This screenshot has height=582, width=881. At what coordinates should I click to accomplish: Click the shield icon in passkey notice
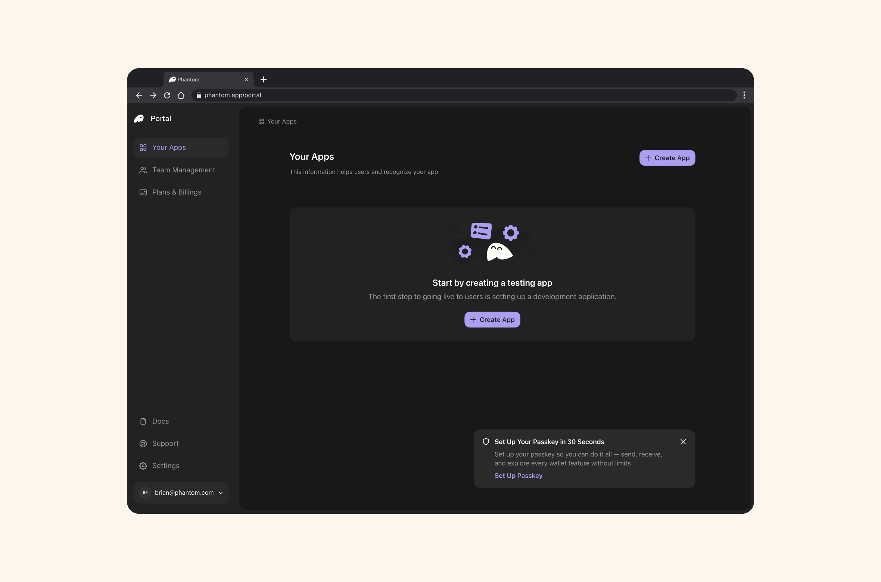pyautogui.click(x=486, y=442)
